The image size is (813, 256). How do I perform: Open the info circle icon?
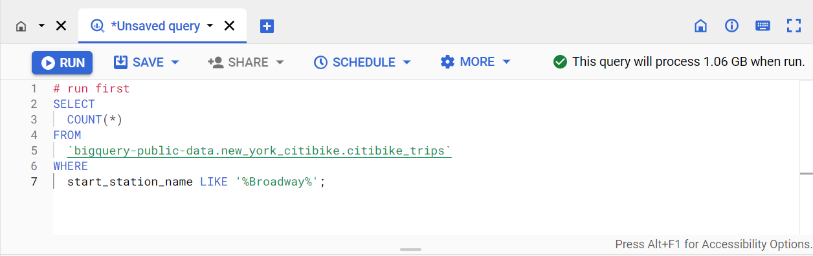coord(731,26)
